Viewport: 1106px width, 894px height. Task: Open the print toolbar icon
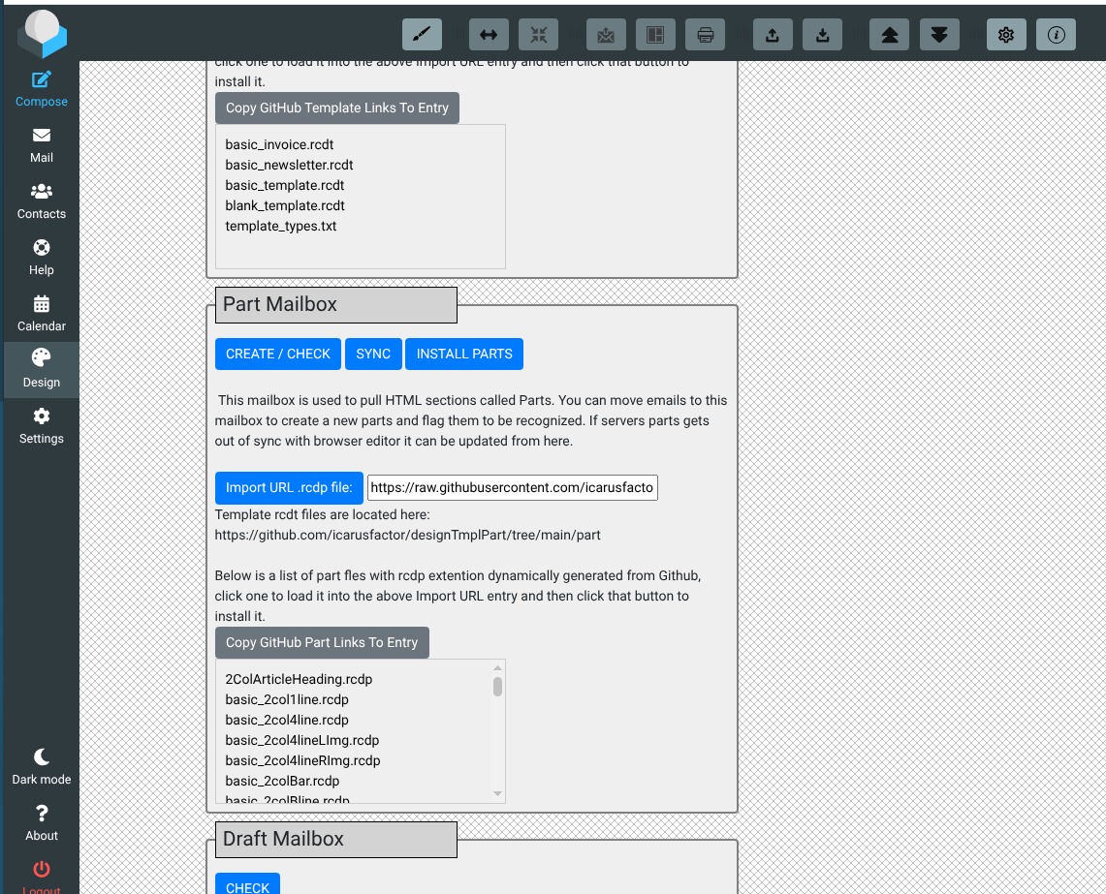tap(705, 34)
